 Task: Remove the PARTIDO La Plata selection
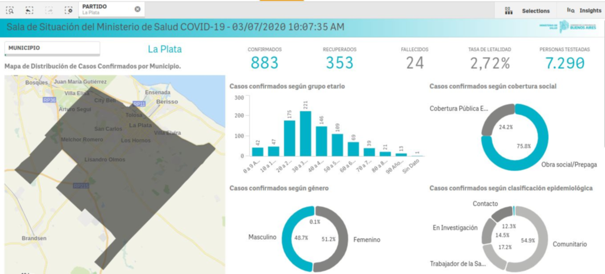(x=137, y=9)
